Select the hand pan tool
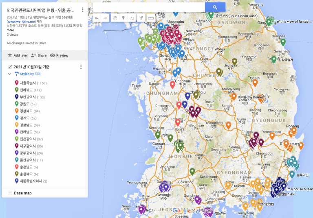The image size is (313, 218). click(115, 18)
